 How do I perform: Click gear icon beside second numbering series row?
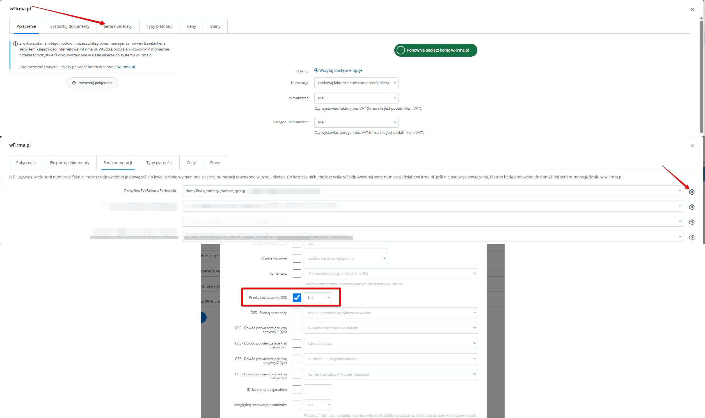pyautogui.click(x=692, y=207)
